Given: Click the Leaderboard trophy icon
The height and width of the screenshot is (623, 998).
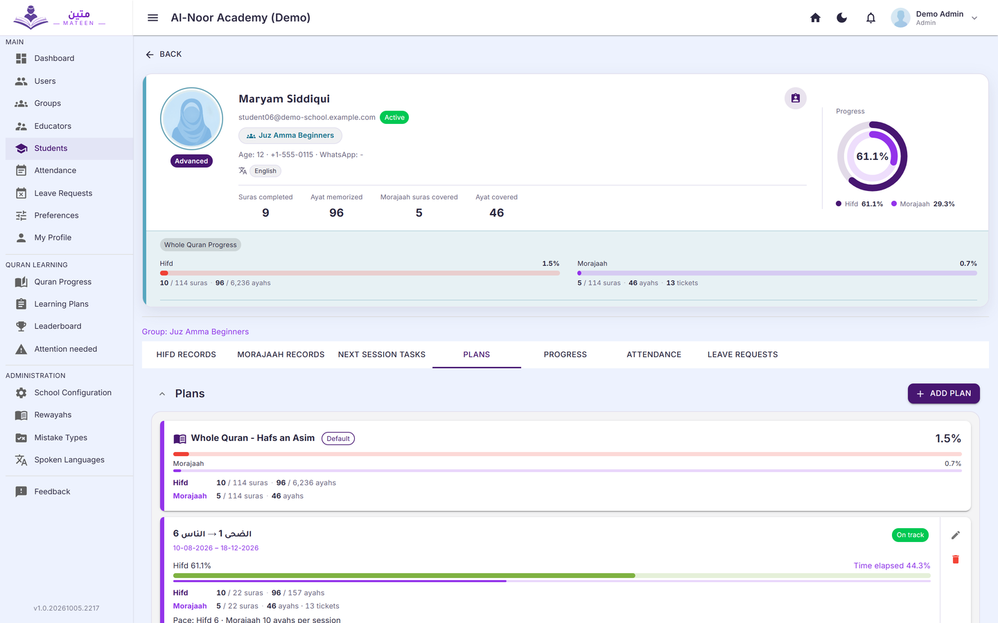Looking at the screenshot, I should [21, 326].
